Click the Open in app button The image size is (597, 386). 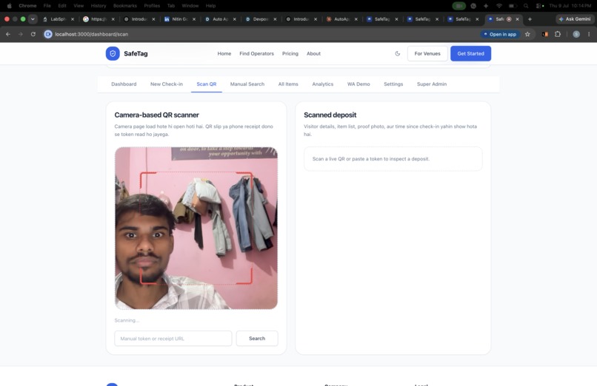coord(500,34)
